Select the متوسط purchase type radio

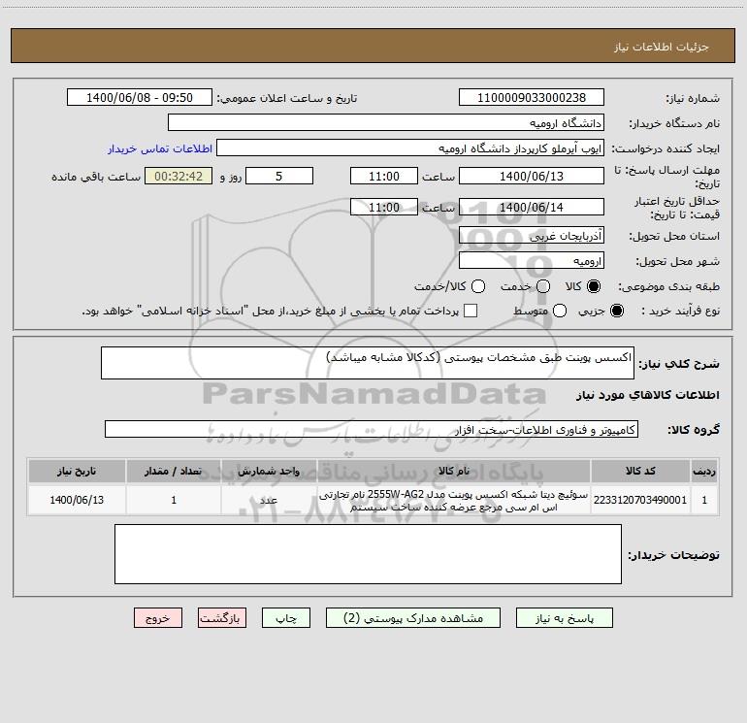[x=560, y=311]
